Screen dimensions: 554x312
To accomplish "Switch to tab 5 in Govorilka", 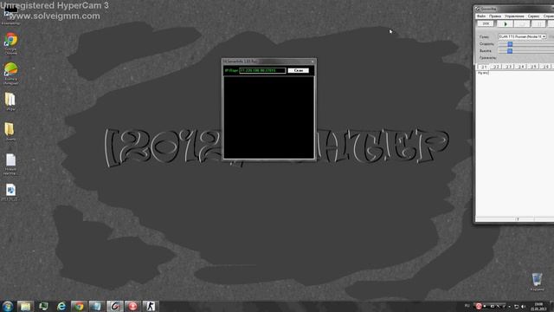I will [533, 67].
